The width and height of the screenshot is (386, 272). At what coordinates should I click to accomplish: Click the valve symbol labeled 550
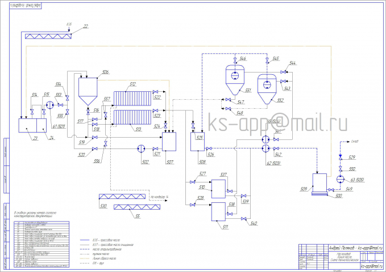[340, 169]
